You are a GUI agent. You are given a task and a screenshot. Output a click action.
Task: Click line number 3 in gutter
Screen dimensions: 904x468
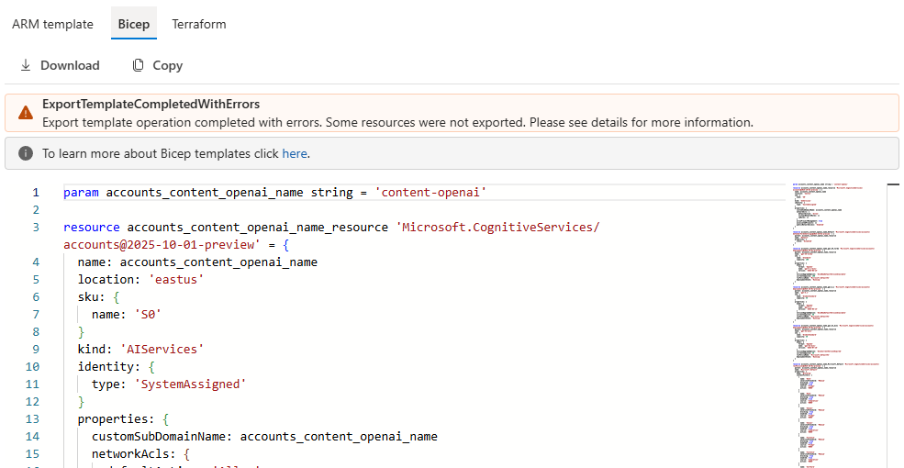[36, 227]
